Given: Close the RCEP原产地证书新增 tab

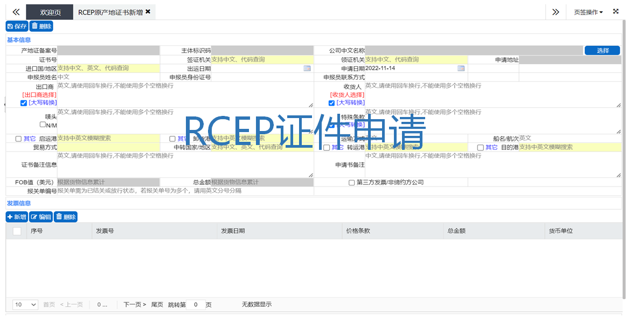Looking at the screenshot, I should coord(148,12).
